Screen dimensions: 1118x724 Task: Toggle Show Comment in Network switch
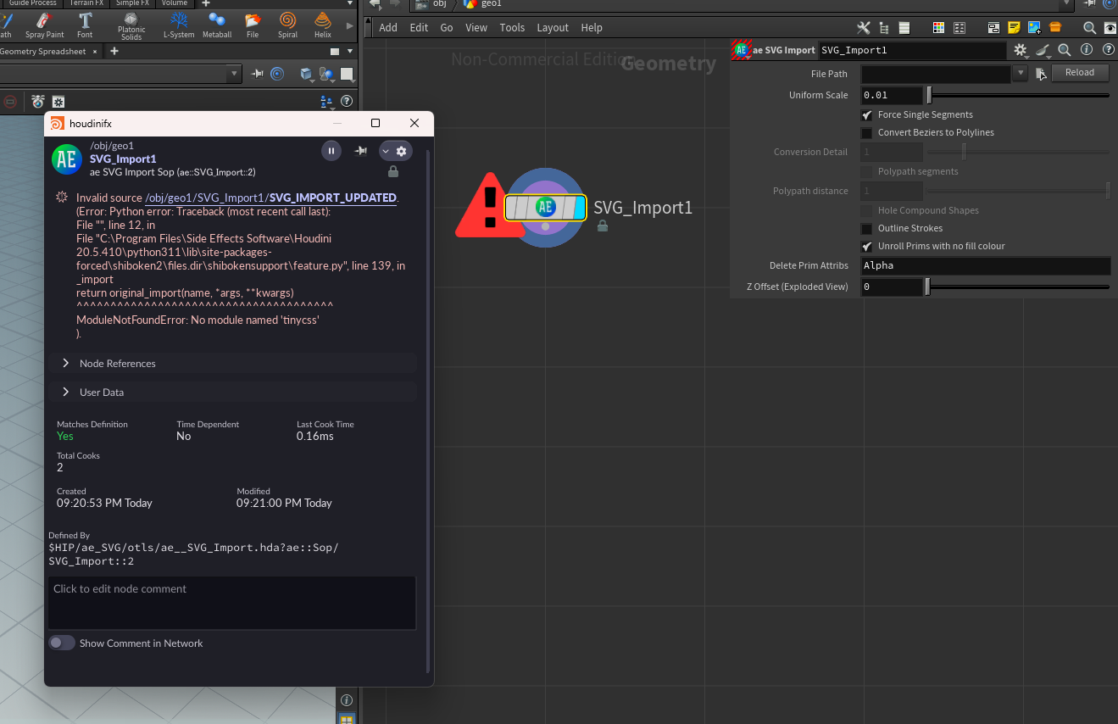tap(62, 643)
